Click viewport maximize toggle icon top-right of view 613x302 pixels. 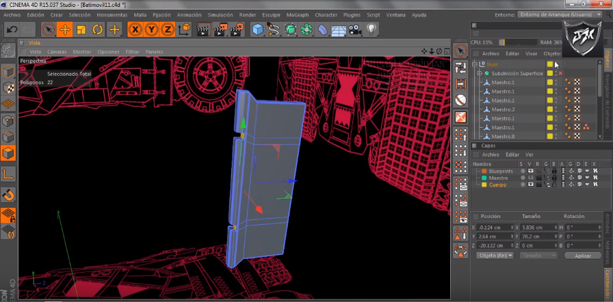click(447, 51)
